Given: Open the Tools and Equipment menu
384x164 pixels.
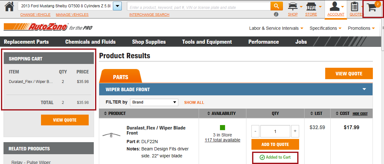Looking at the screenshot, I should point(207,42).
